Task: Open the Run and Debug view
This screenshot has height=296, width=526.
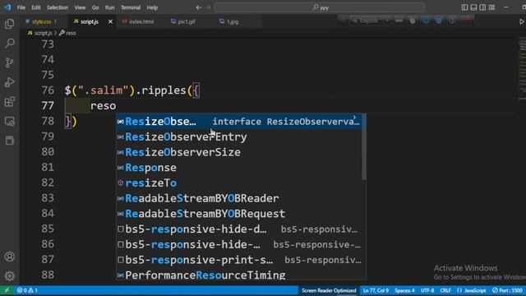Action: coord(10,82)
